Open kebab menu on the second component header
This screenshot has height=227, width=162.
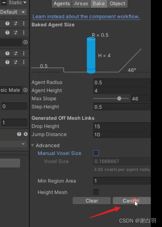coord(24,32)
